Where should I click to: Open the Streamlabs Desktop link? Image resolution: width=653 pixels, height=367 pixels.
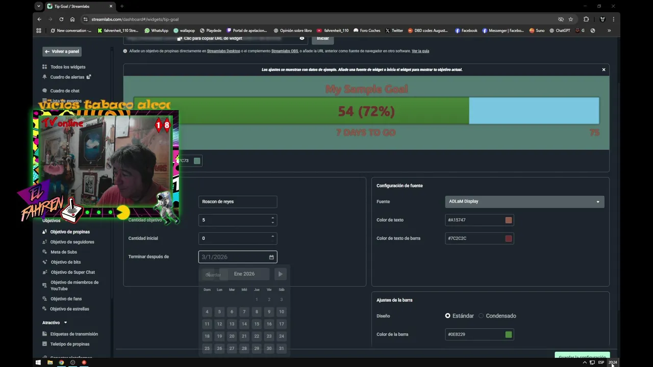point(223,51)
